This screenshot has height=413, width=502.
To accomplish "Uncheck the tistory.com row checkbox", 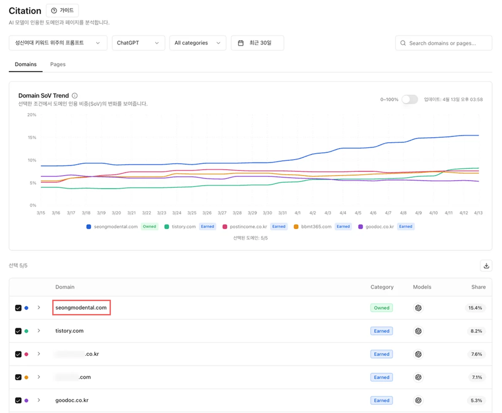I will tap(18, 331).
